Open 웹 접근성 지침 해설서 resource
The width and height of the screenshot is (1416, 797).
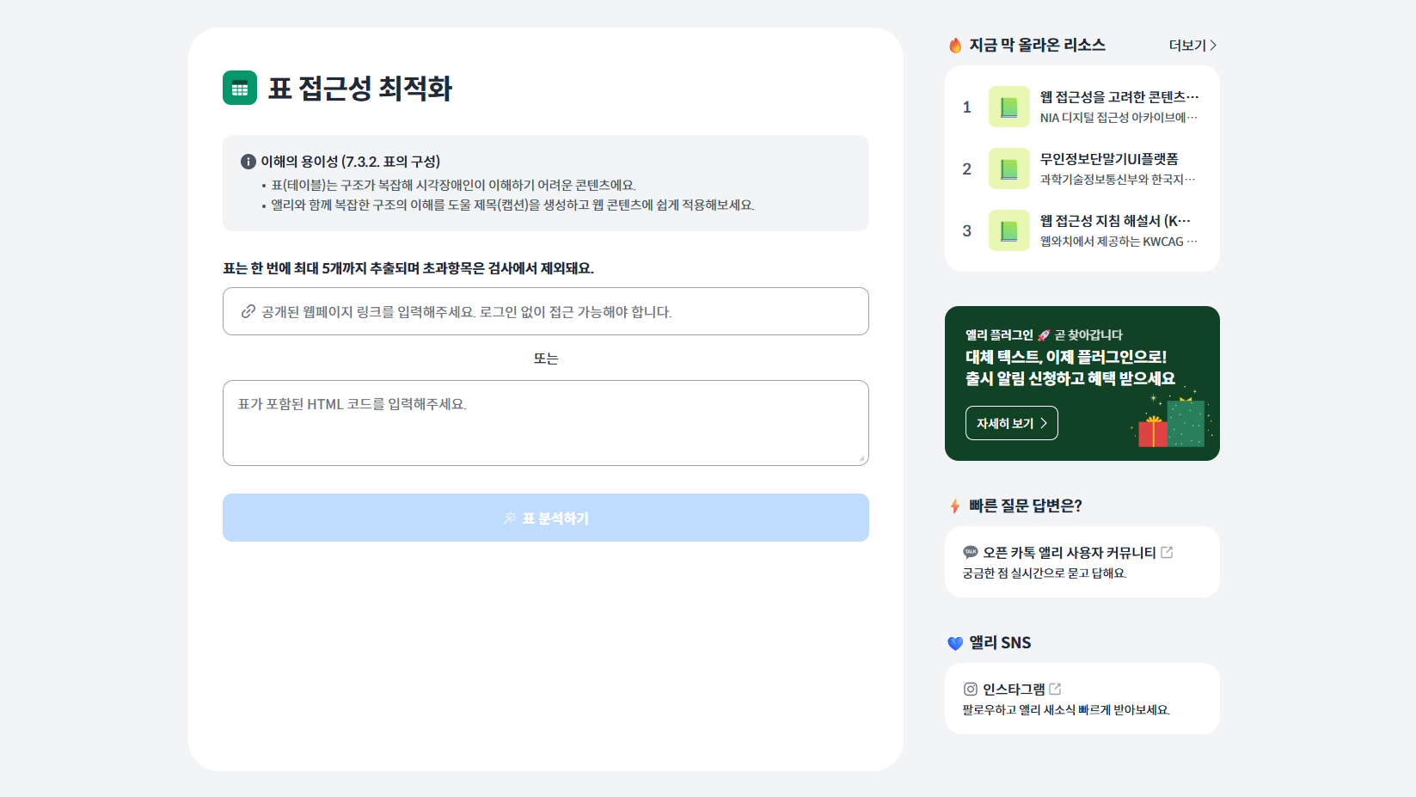[1116, 221]
